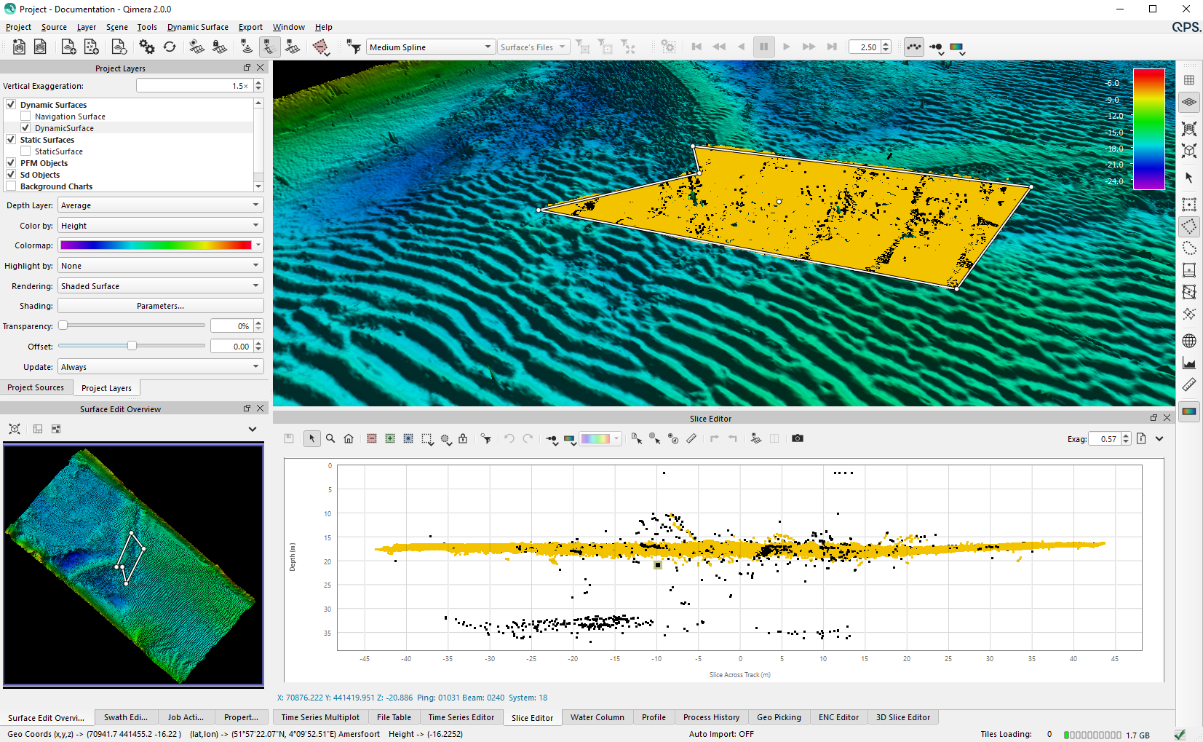Enable the Navigation Surface layer checkbox

[x=25, y=117]
